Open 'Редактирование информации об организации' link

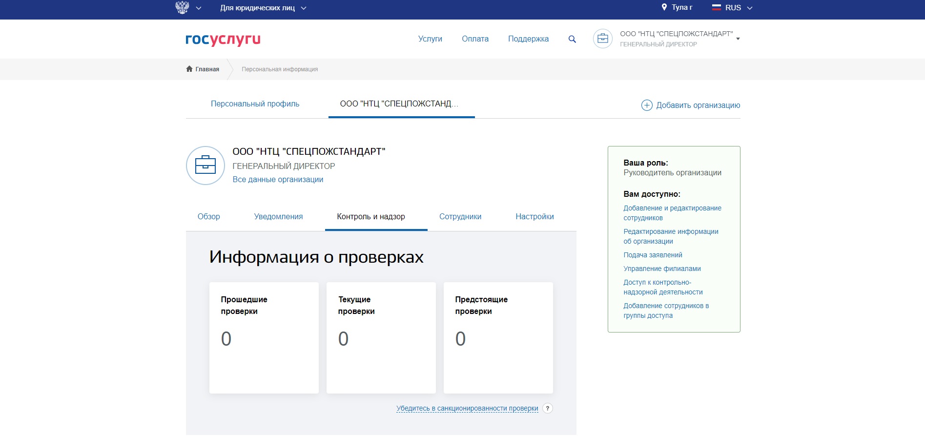point(671,236)
